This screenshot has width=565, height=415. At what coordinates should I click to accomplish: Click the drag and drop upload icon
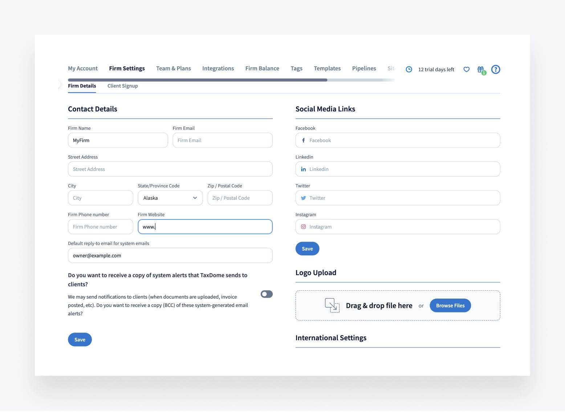[x=332, y=305]
